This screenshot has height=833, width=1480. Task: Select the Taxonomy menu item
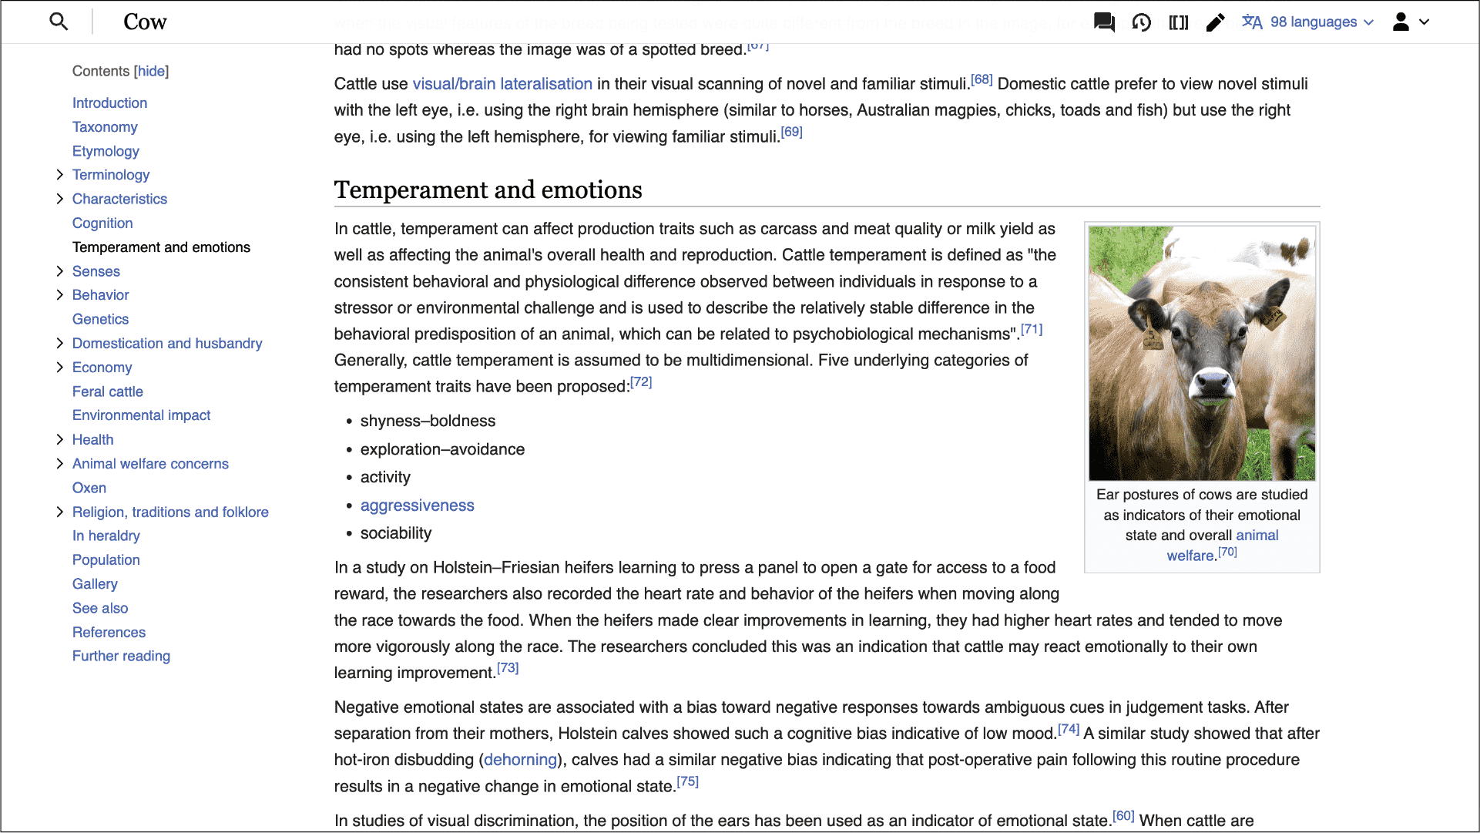click(104, 126)
